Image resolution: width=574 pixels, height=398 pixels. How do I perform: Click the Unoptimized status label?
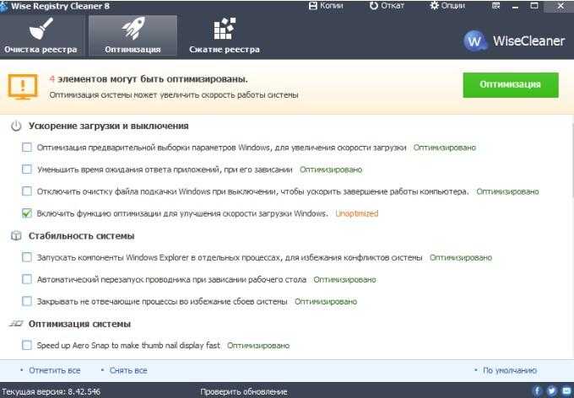(x=357, y=213)
